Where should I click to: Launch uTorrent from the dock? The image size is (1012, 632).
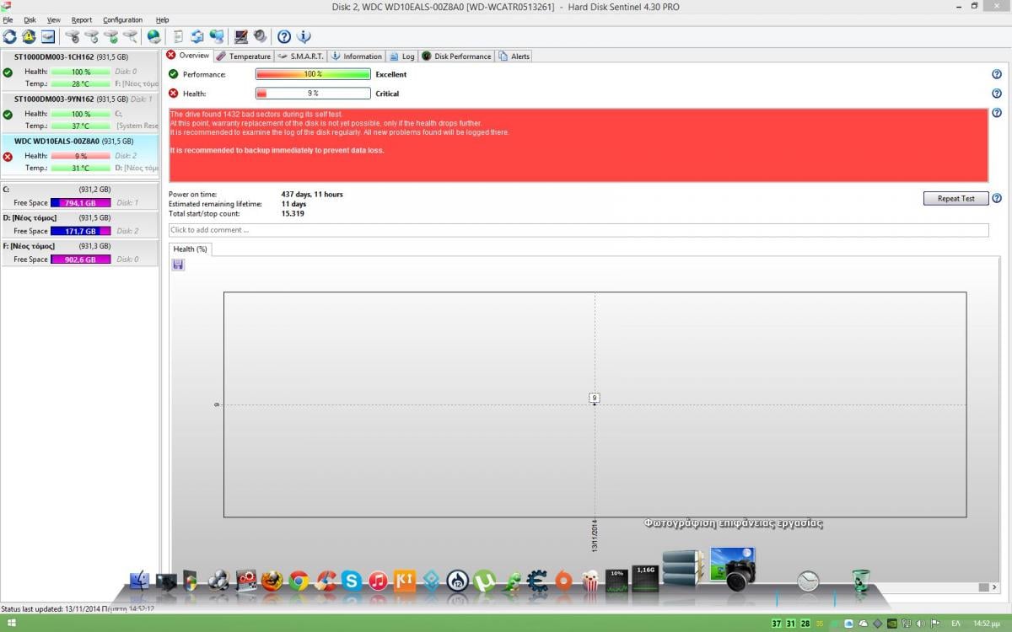[484, 580]
